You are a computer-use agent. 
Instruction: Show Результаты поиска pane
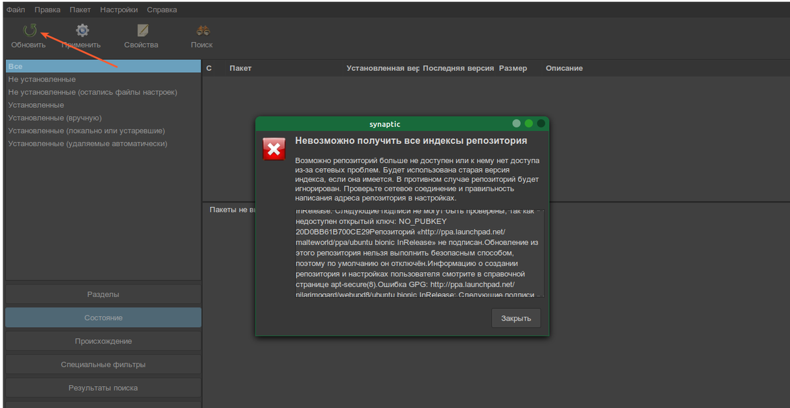click(103, 388)
